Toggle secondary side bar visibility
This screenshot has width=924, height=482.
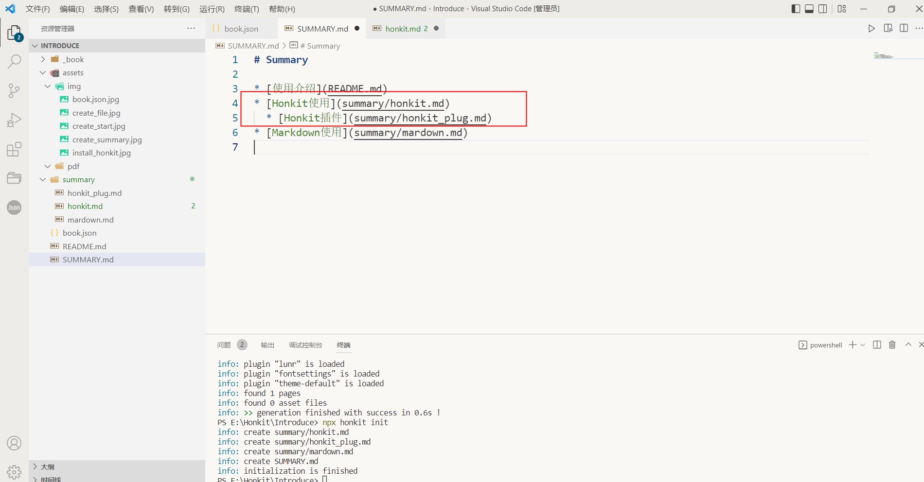click(x=823, y=9)
